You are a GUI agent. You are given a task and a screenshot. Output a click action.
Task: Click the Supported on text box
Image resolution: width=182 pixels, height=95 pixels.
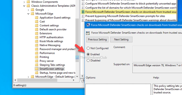[x=157, y=68]
